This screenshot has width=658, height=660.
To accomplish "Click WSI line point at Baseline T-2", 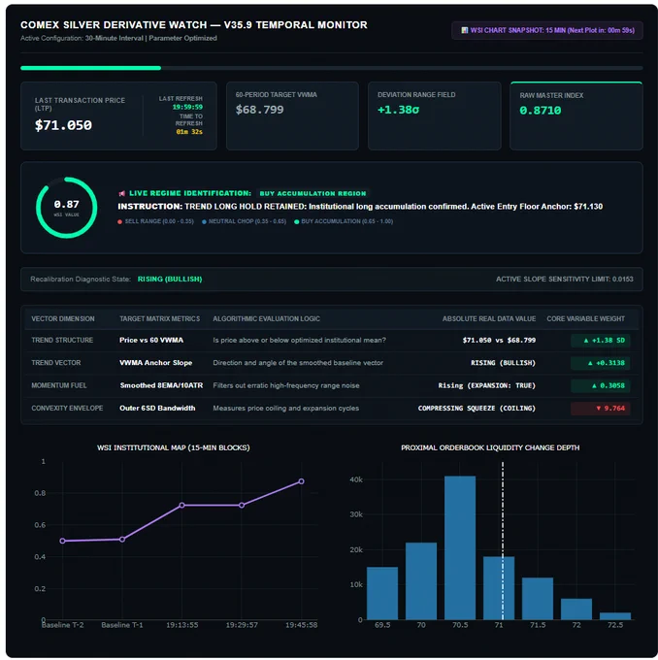I will 62,541.
